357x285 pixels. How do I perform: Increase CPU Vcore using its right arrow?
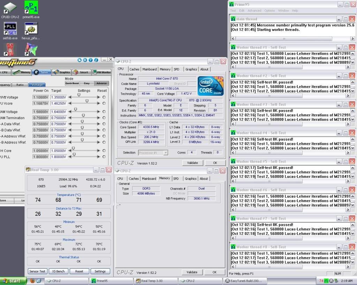coord(99,103)
